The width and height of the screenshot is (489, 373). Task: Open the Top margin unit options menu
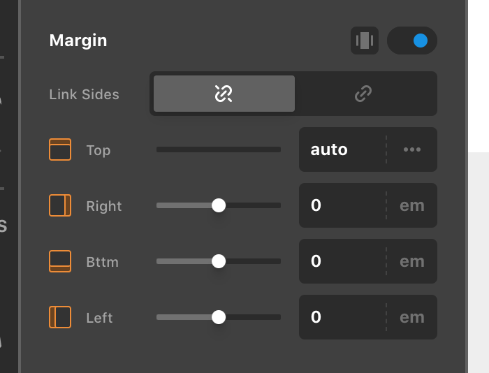click(x=412, y=149)
